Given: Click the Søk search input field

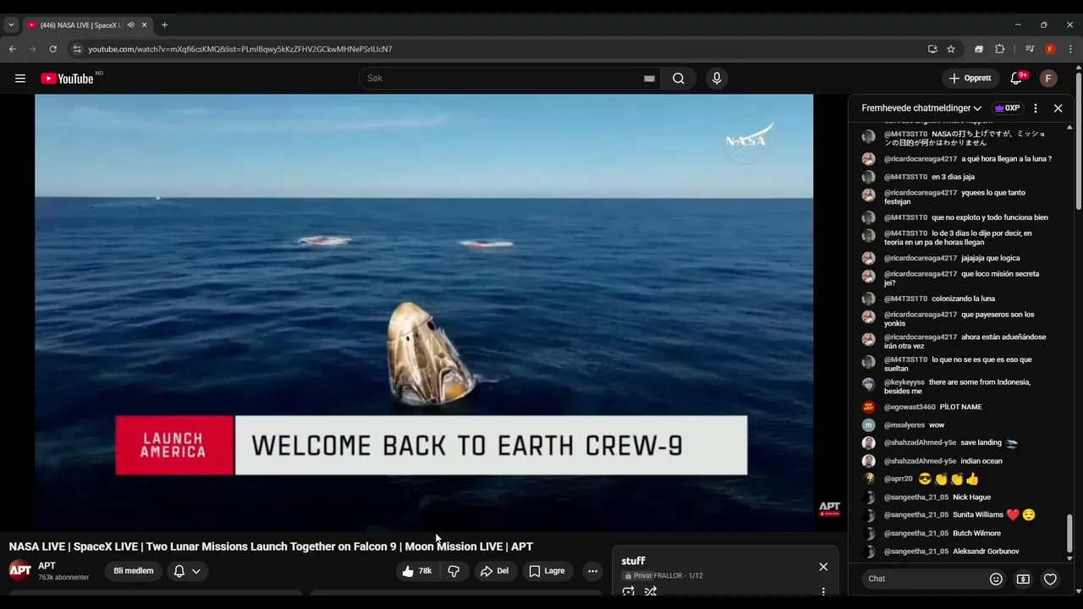Looking at the screenshot, I should (503, 79).
